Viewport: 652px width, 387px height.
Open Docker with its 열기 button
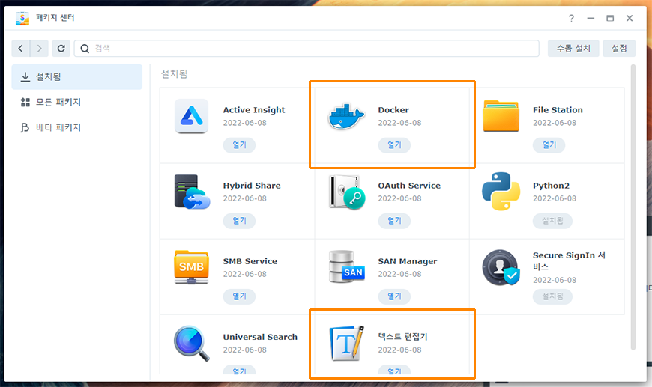pos(394,145)
